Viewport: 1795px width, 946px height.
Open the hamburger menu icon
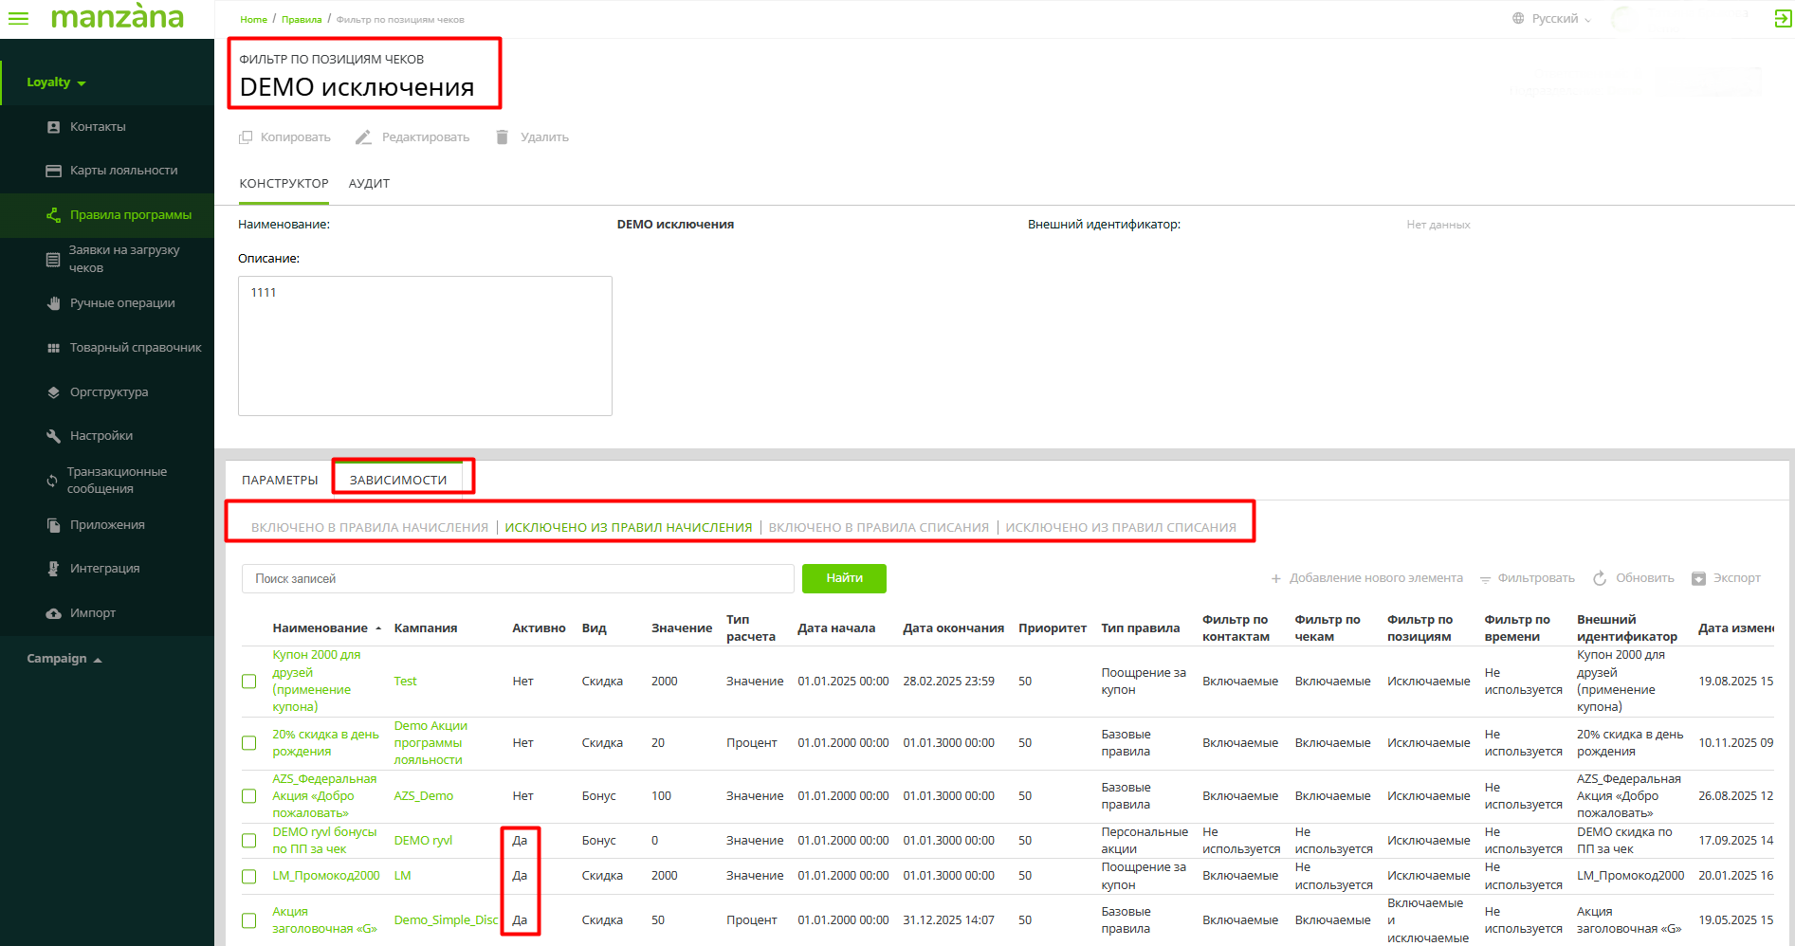(18, 18)
